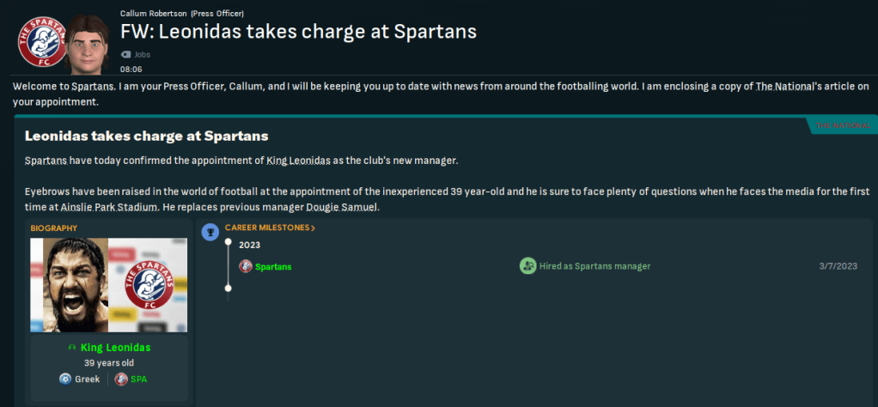Open the green Spartans link in the timeline
The image size is (878, 407).
coord(273,266)
